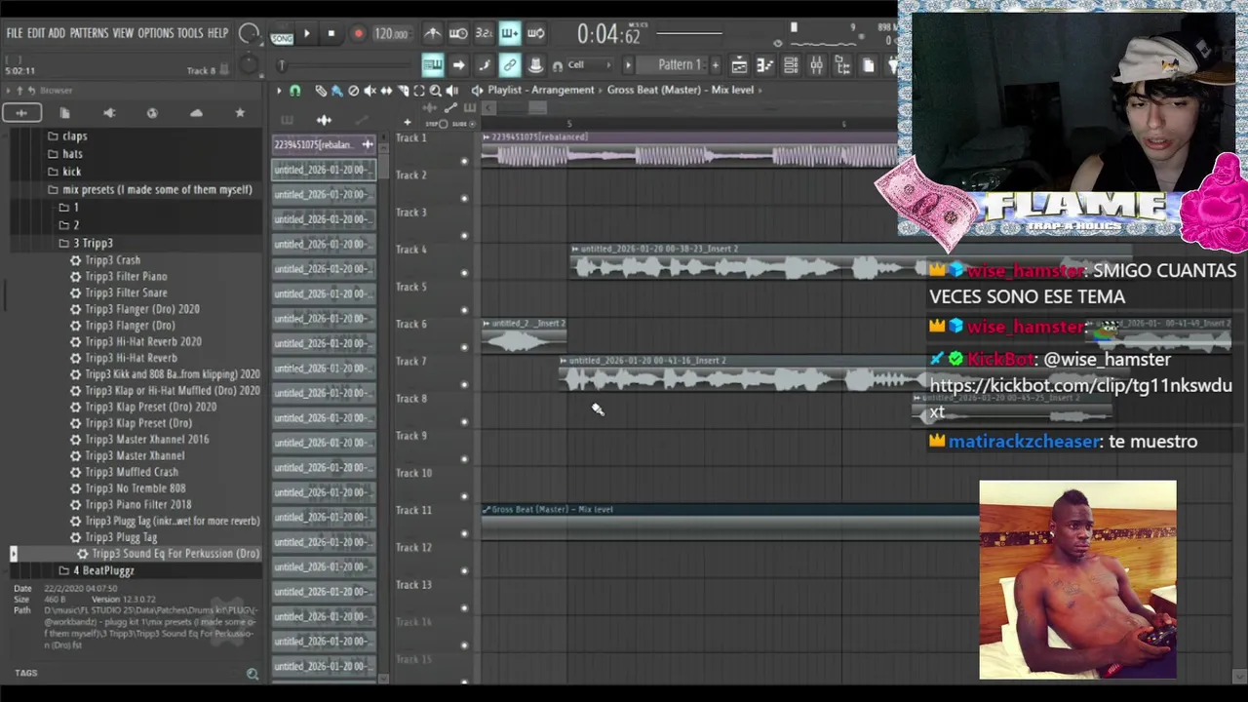The image size is (1248, 702).
Task: Show patterns in the picker panel
Action: (287, 120)
